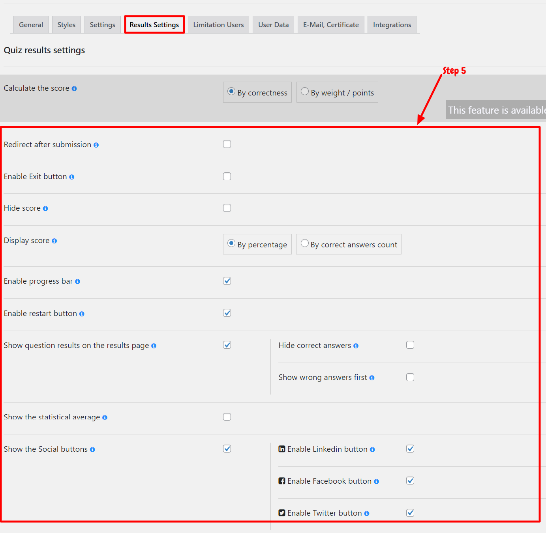Choose By correct answers count display
The height and width of the screenshot is (533, 546).
(349, 244)
